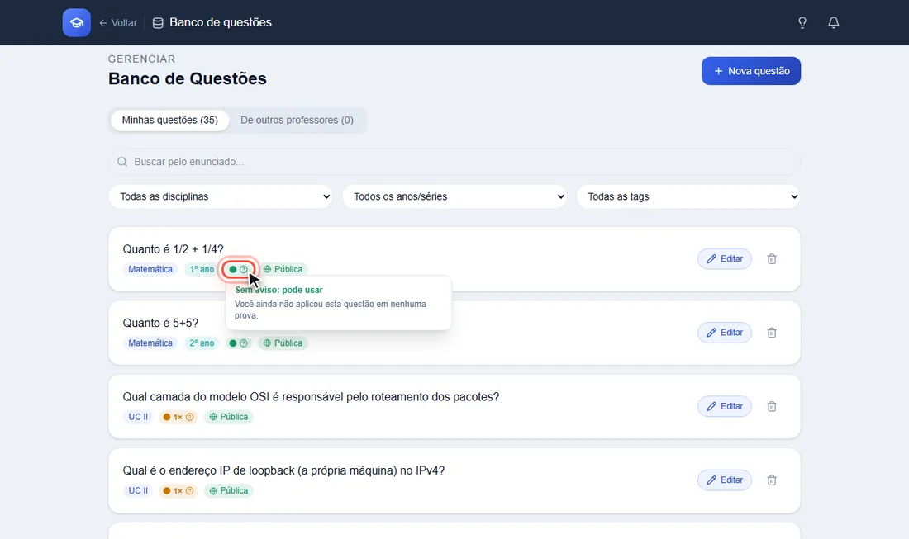Trash the IPv4 loopback address question
909x539 pixels.
click(772, 480)
